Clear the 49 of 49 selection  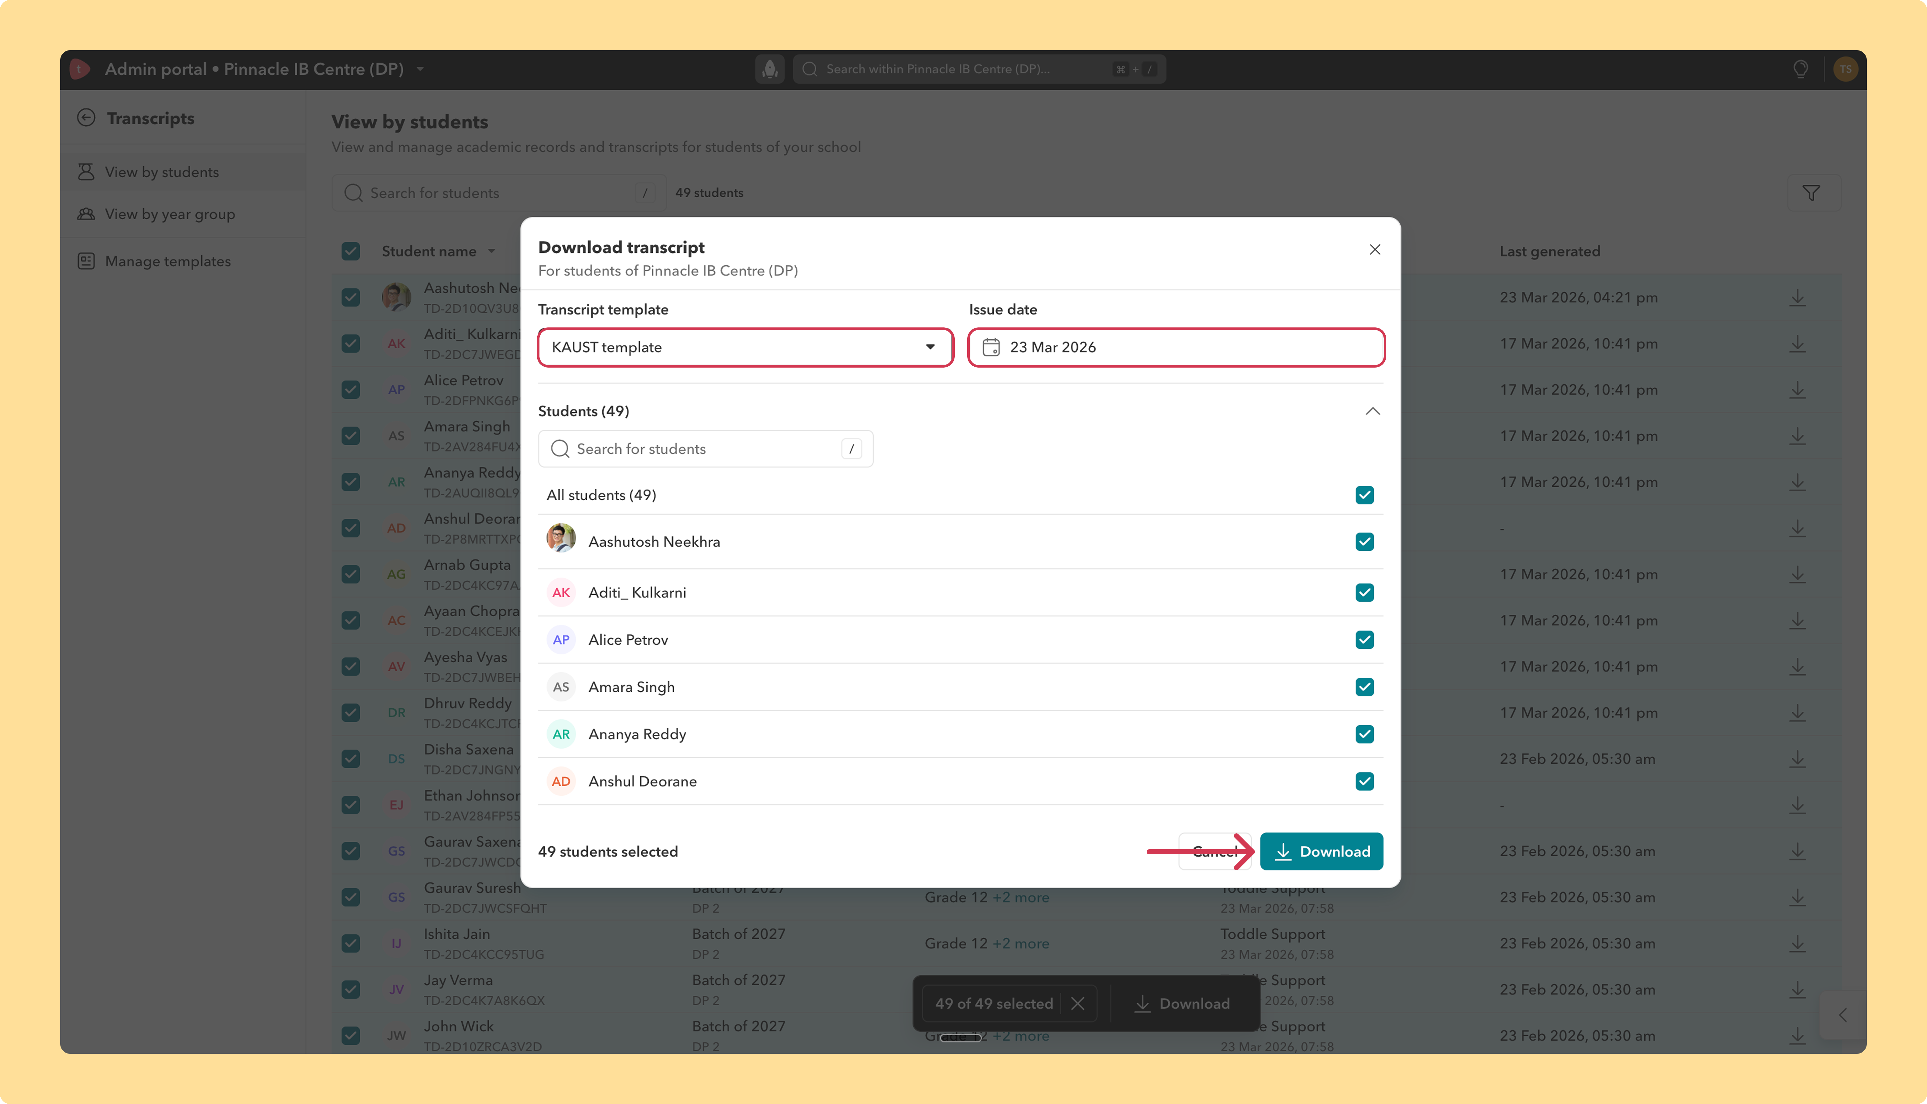pyautogui.click(x=1077, y=1004)
